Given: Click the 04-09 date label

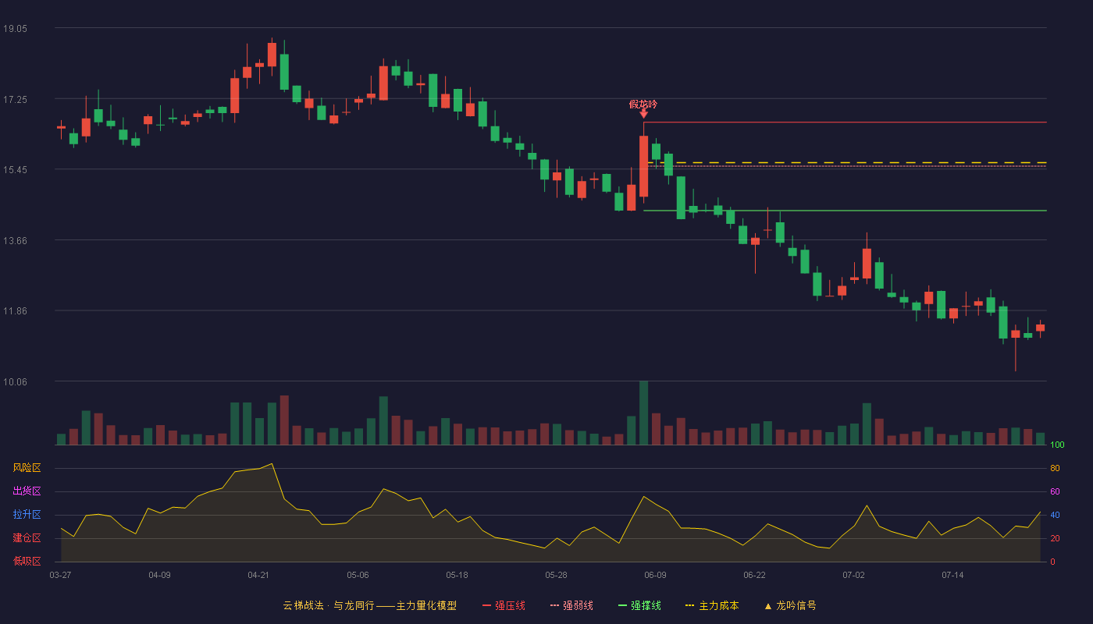Looking at the screenshot, I should (159, 575).
